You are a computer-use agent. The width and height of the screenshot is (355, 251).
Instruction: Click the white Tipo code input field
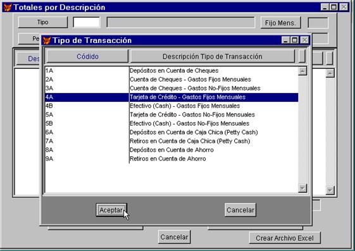(87, 22)
